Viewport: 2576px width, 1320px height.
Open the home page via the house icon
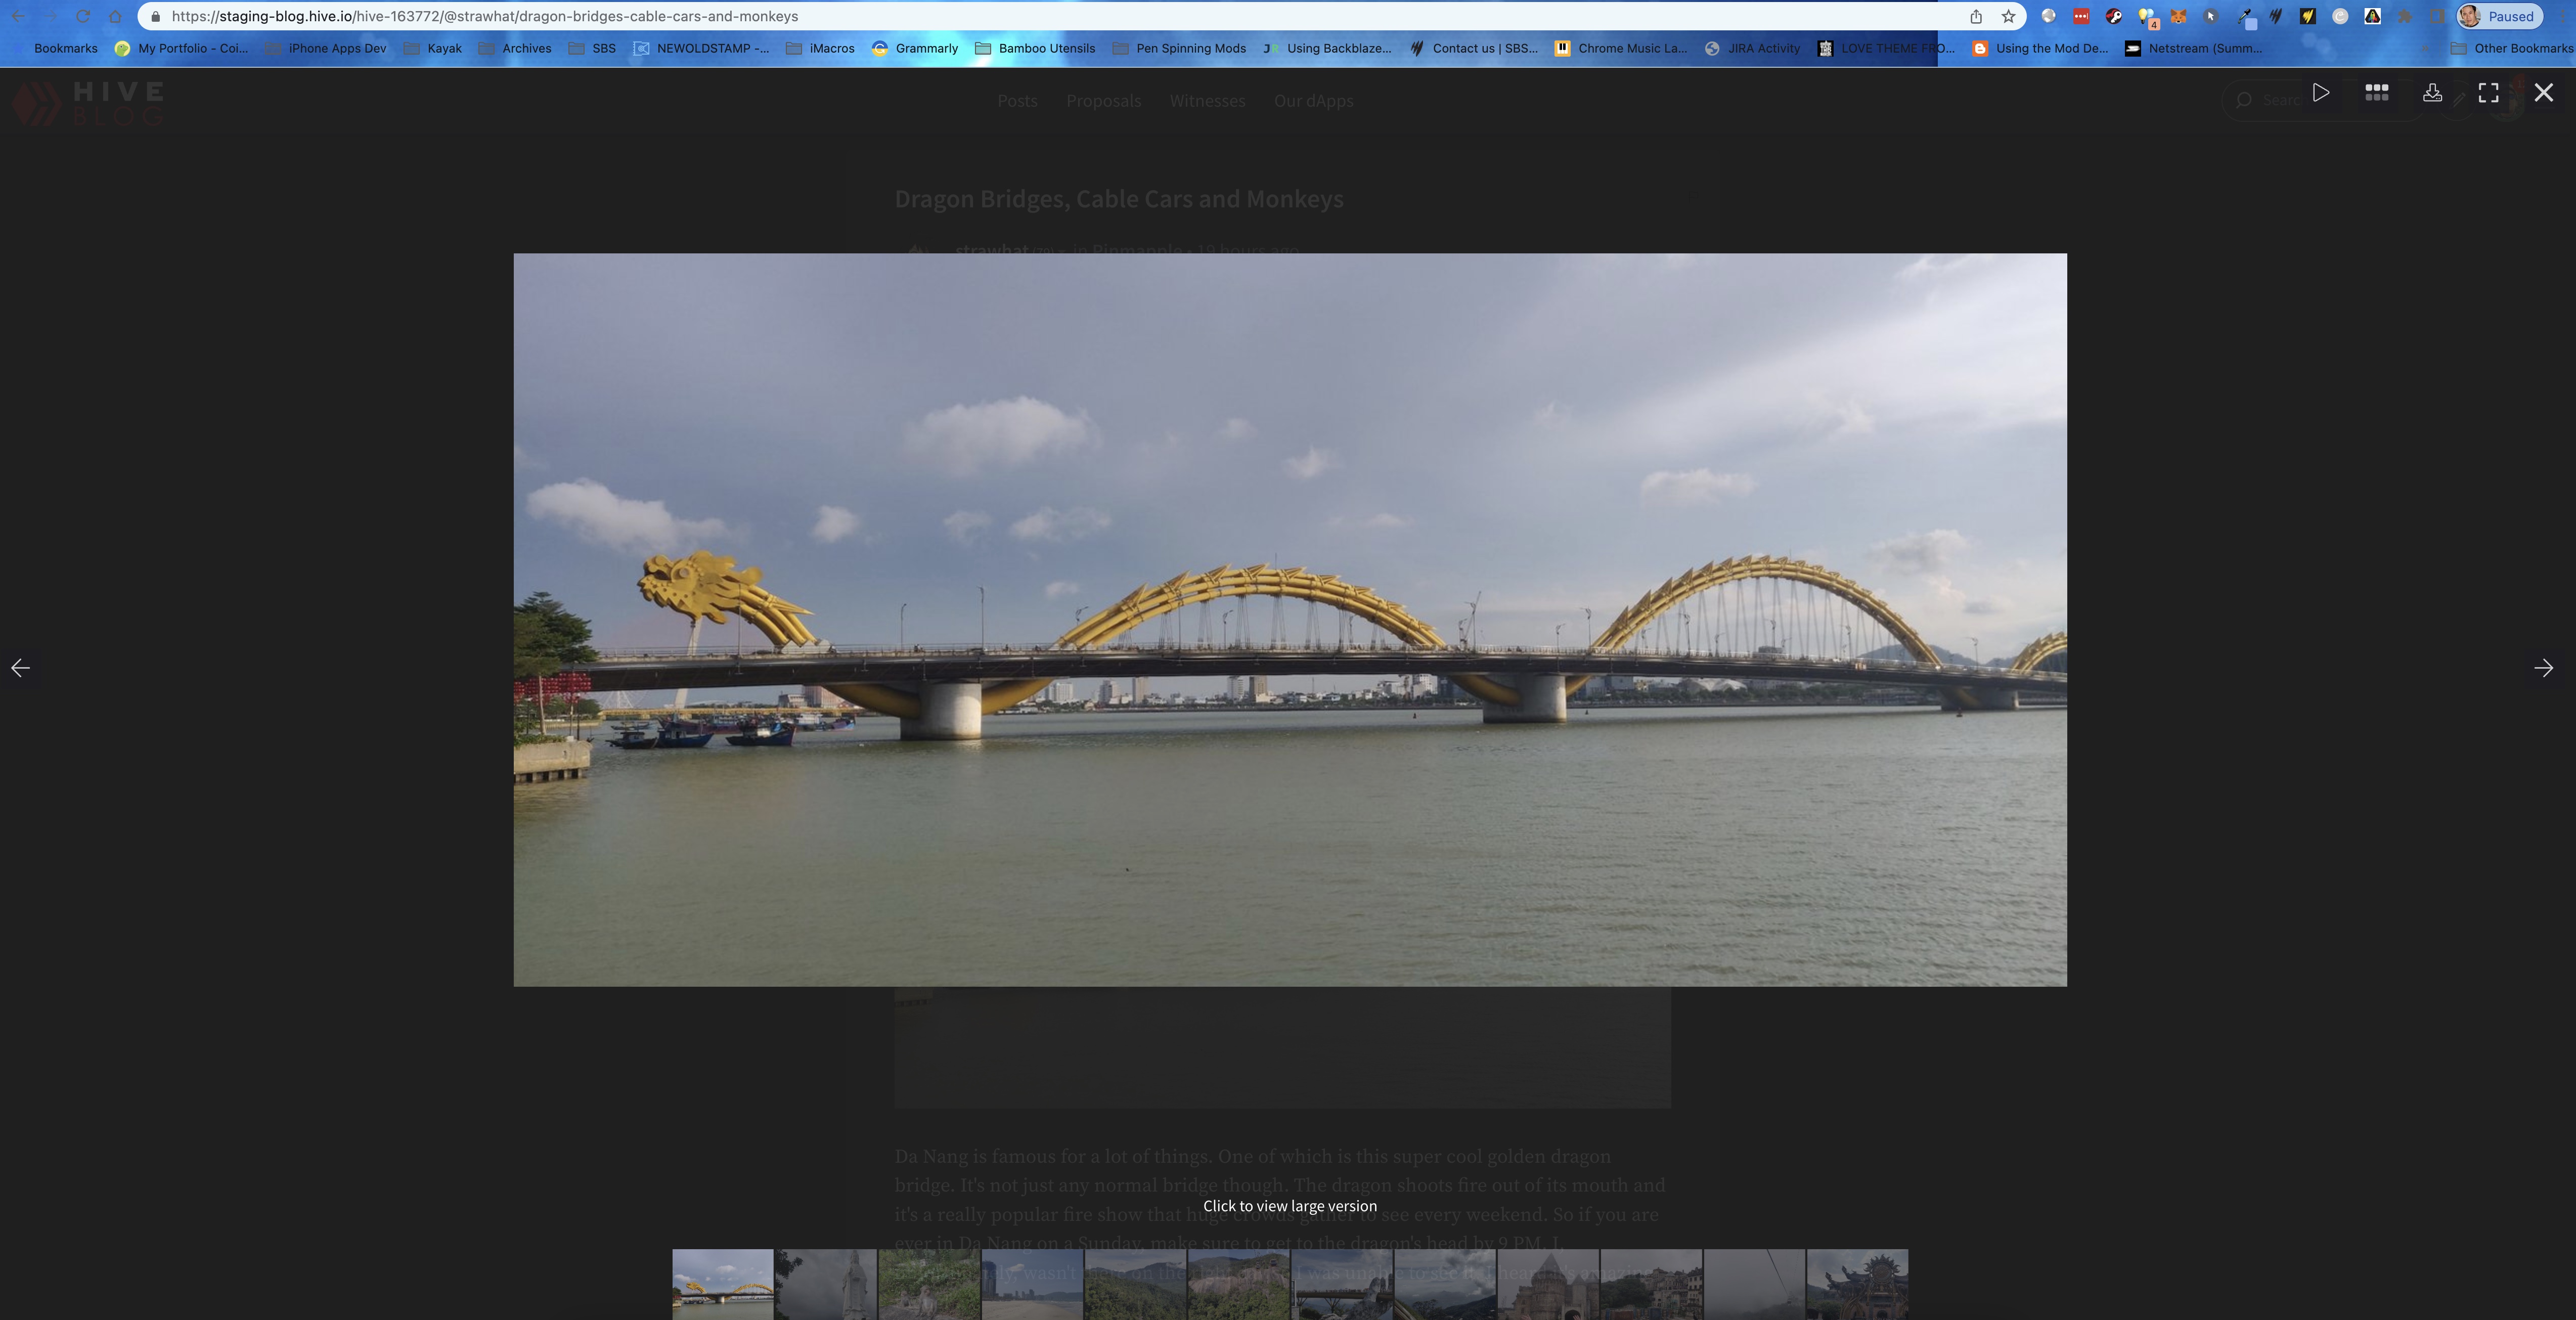[115, 16]
